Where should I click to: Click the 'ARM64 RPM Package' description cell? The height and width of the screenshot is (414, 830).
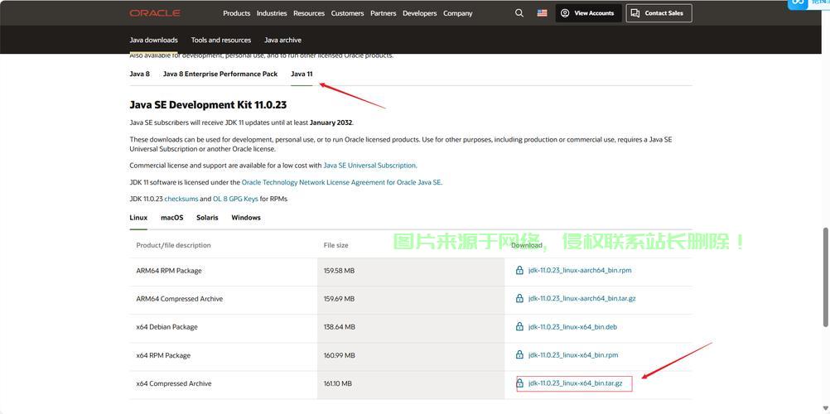(224, 271)
